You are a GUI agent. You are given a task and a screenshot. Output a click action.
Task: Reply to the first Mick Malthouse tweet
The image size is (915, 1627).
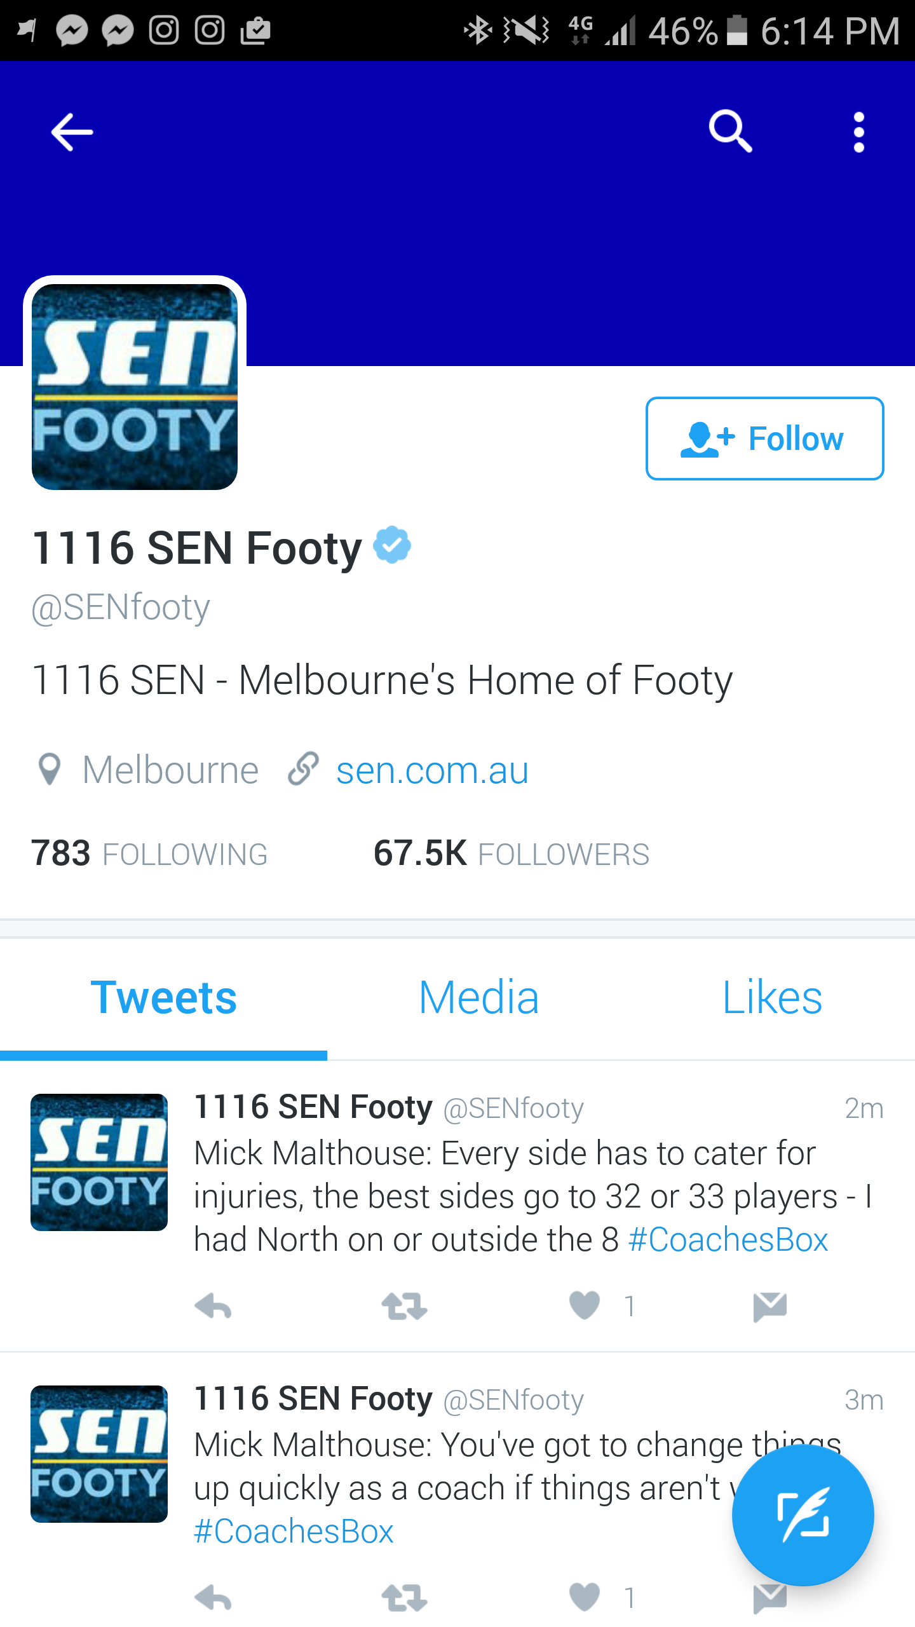213,1307
